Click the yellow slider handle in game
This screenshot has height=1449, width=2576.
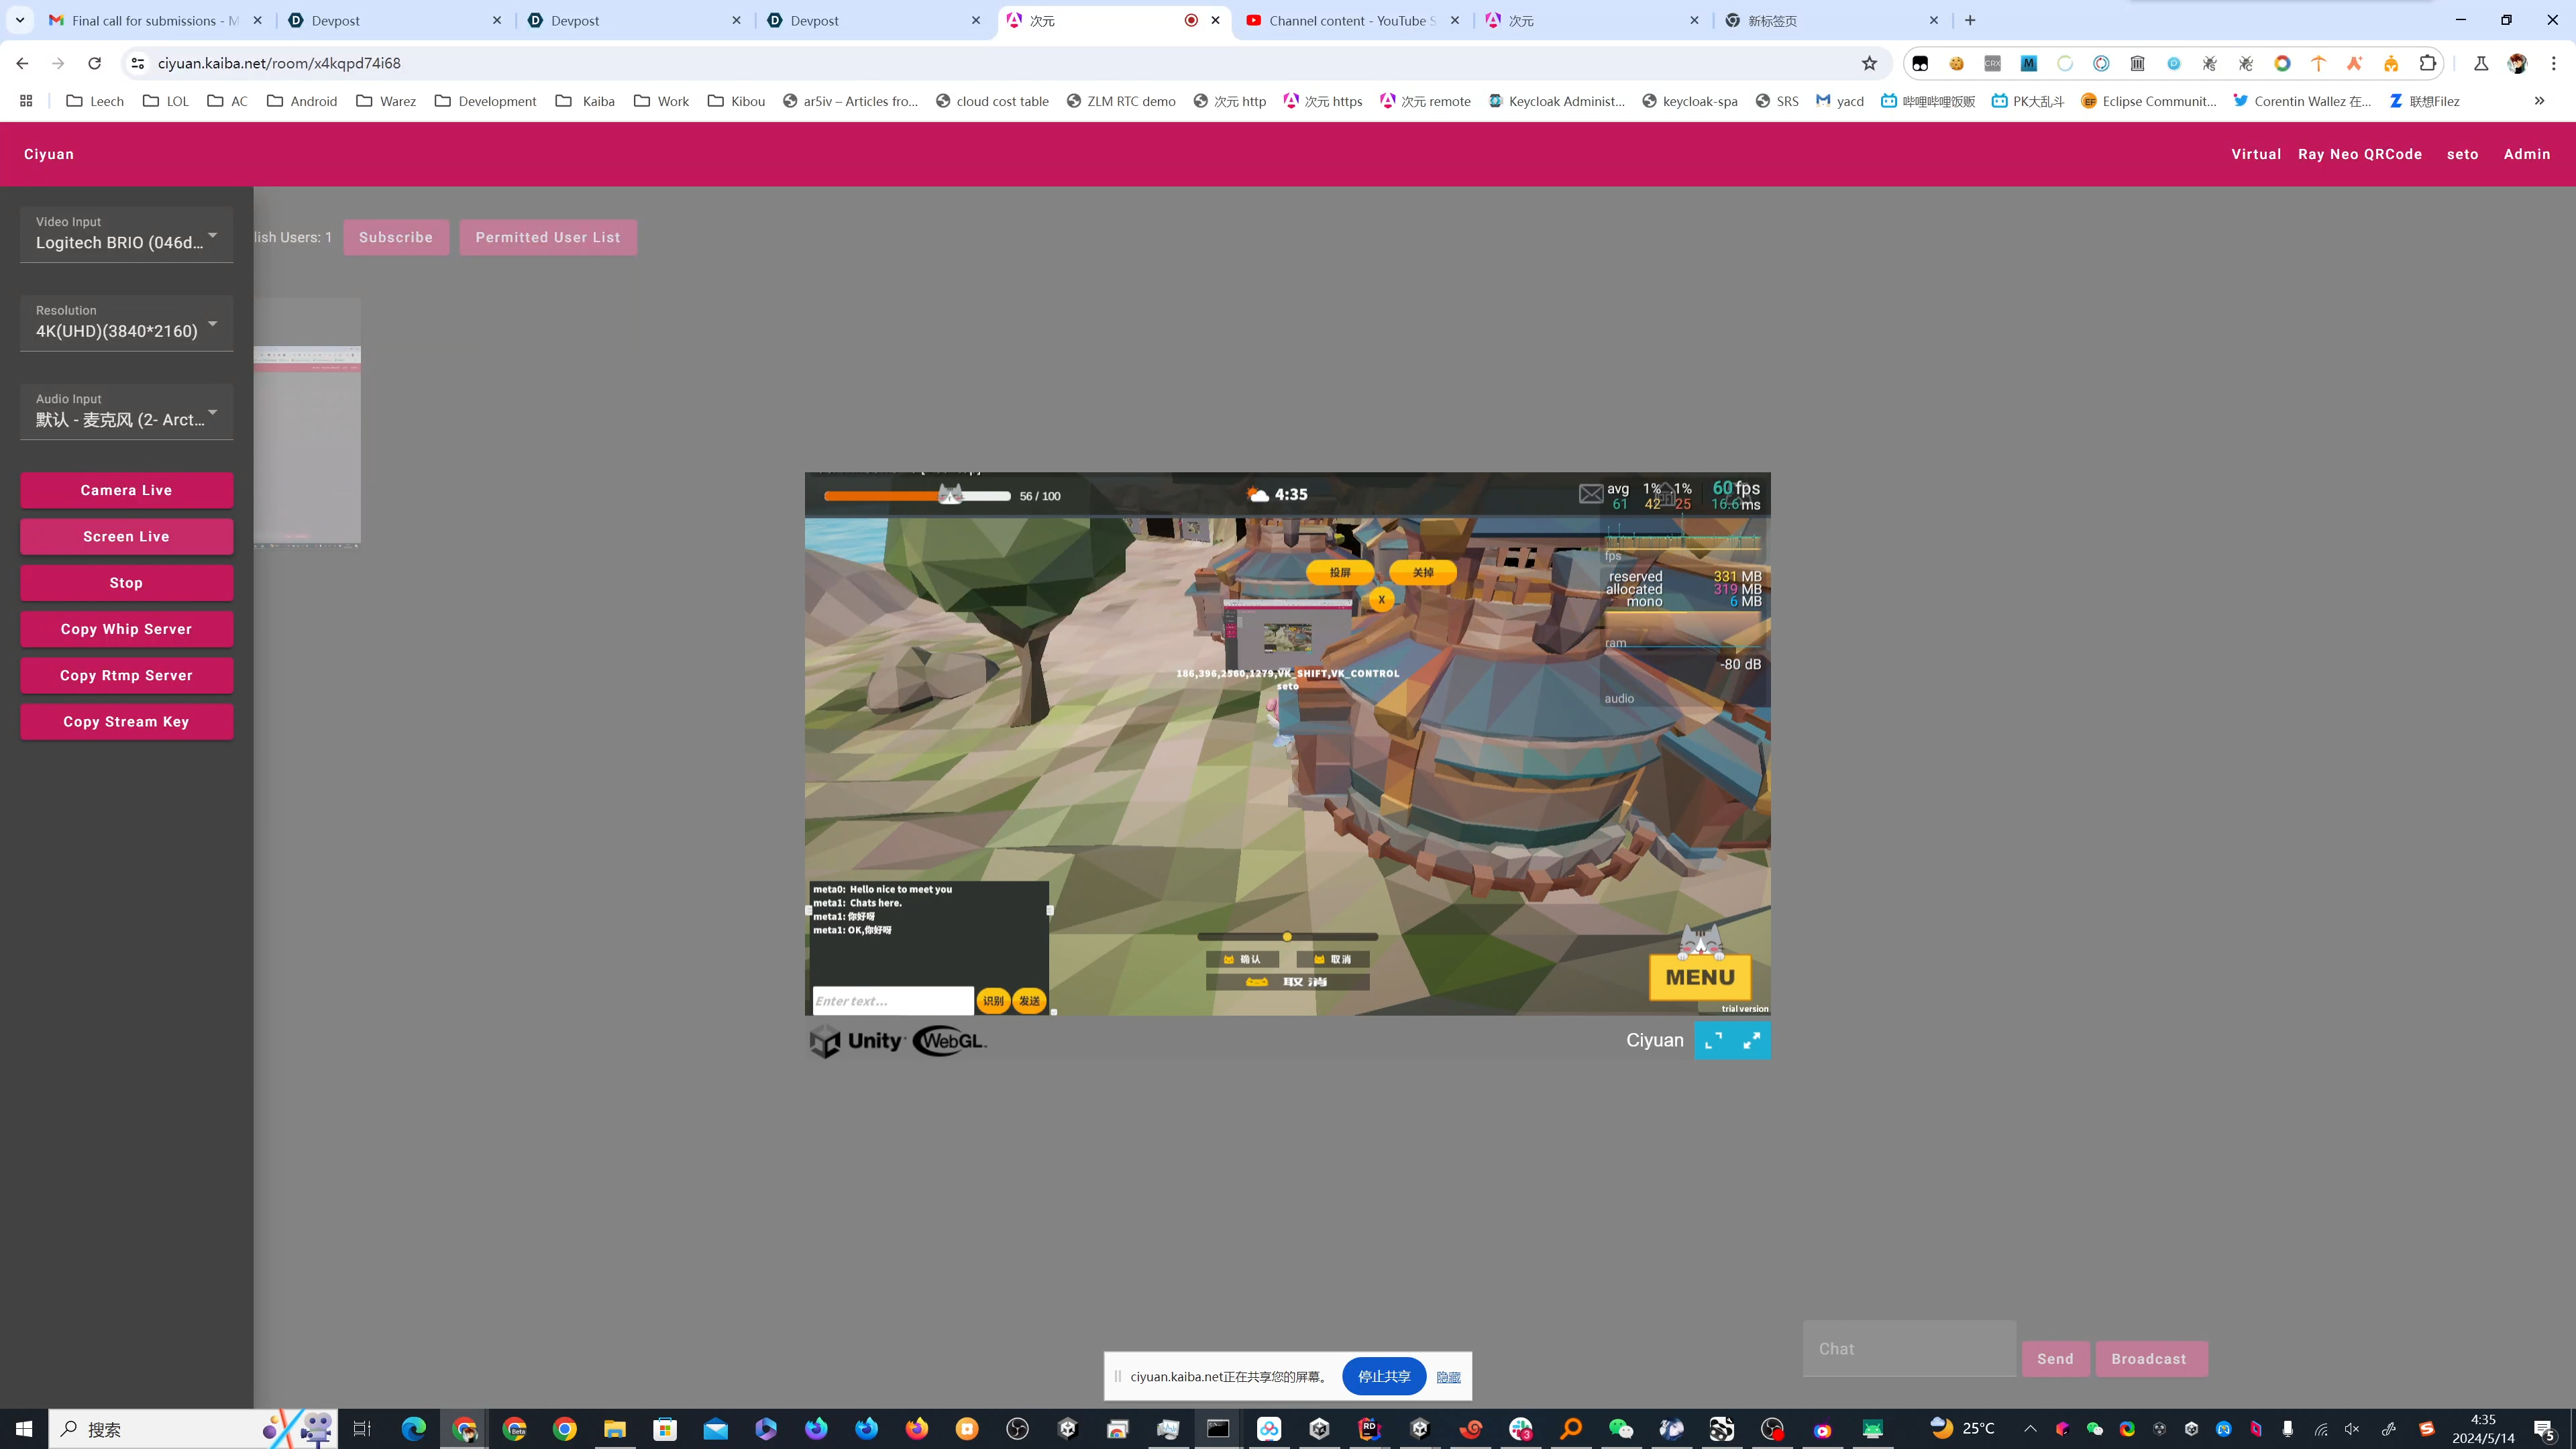point(1287,937)
